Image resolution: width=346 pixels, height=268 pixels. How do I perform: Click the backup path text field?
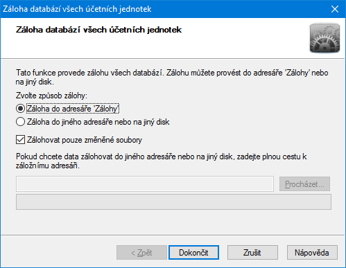click(145, 184)
